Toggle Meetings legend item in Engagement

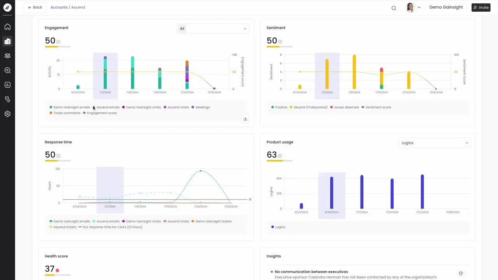point(202,107)
